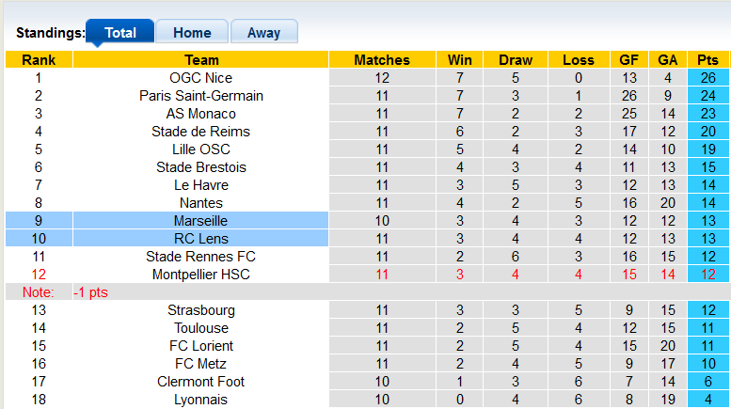
Task: Select the Away standings tab
Action: click(263, 33)
